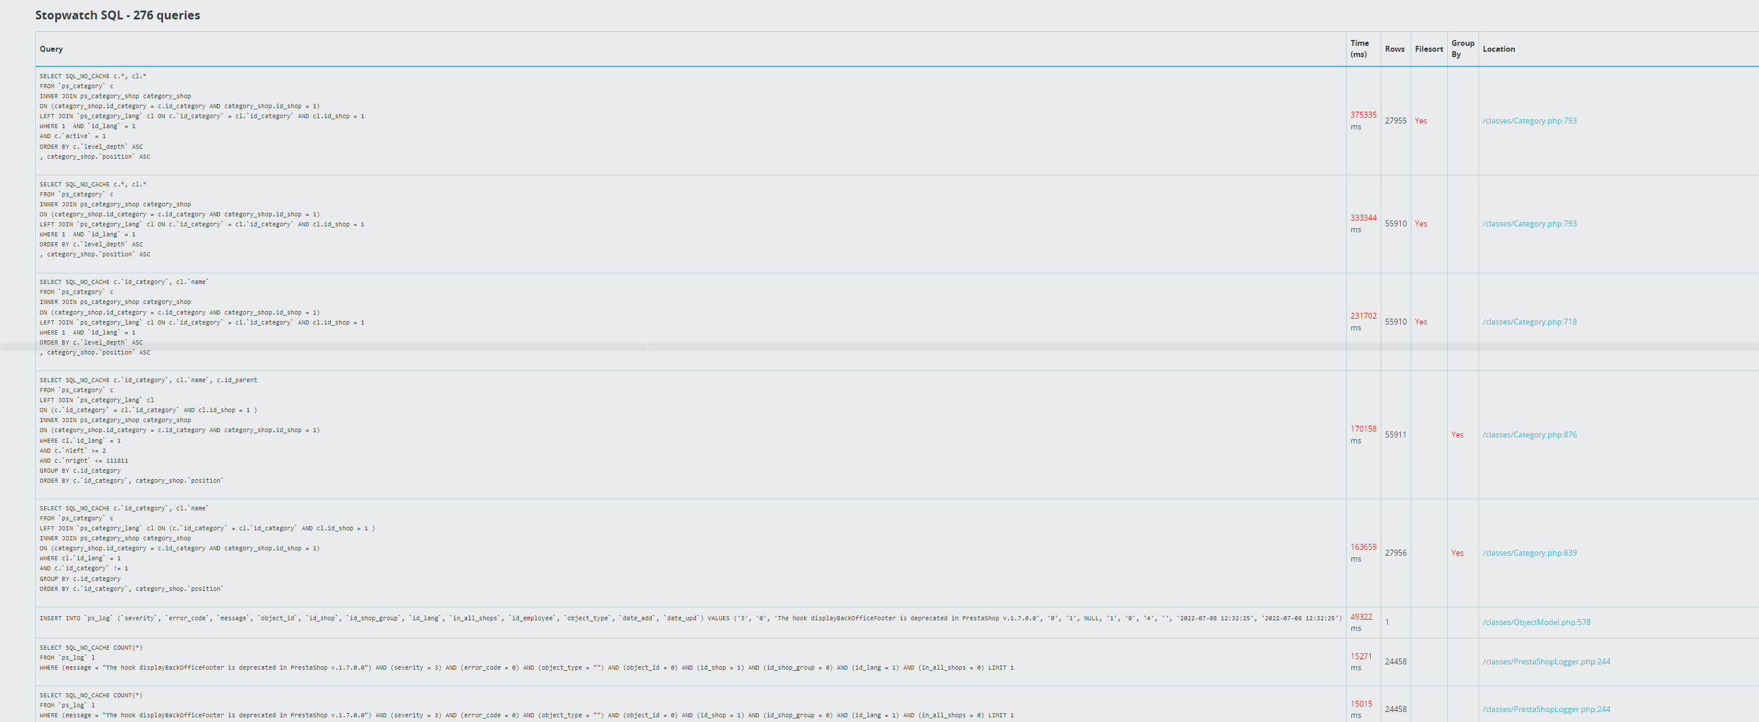
Task: Click the Group By Yes in 163659 ms row
Action: tap(1457, 553)
